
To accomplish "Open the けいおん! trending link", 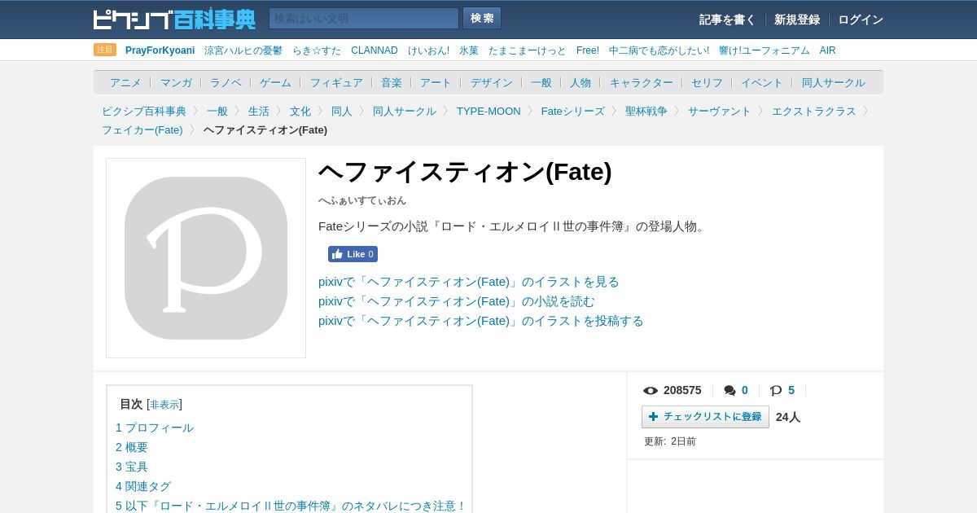I will 428,50.
